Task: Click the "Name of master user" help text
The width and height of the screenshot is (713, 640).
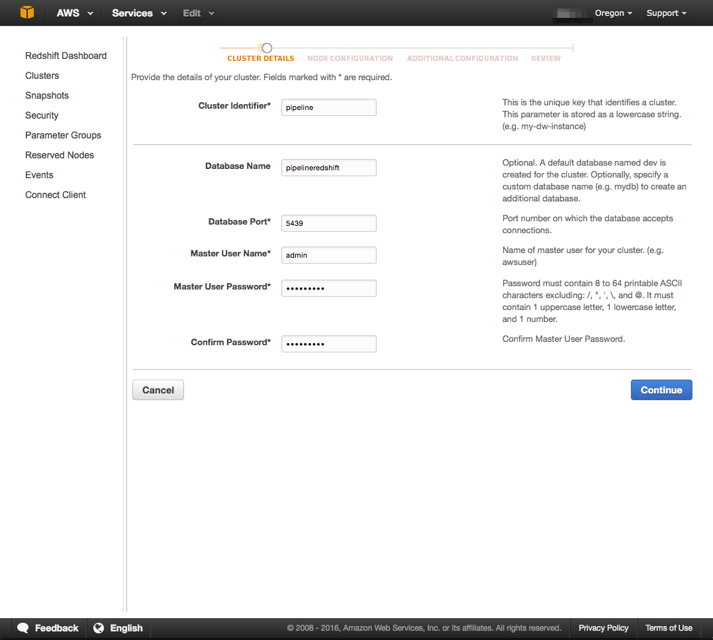Action: [583, 256]
